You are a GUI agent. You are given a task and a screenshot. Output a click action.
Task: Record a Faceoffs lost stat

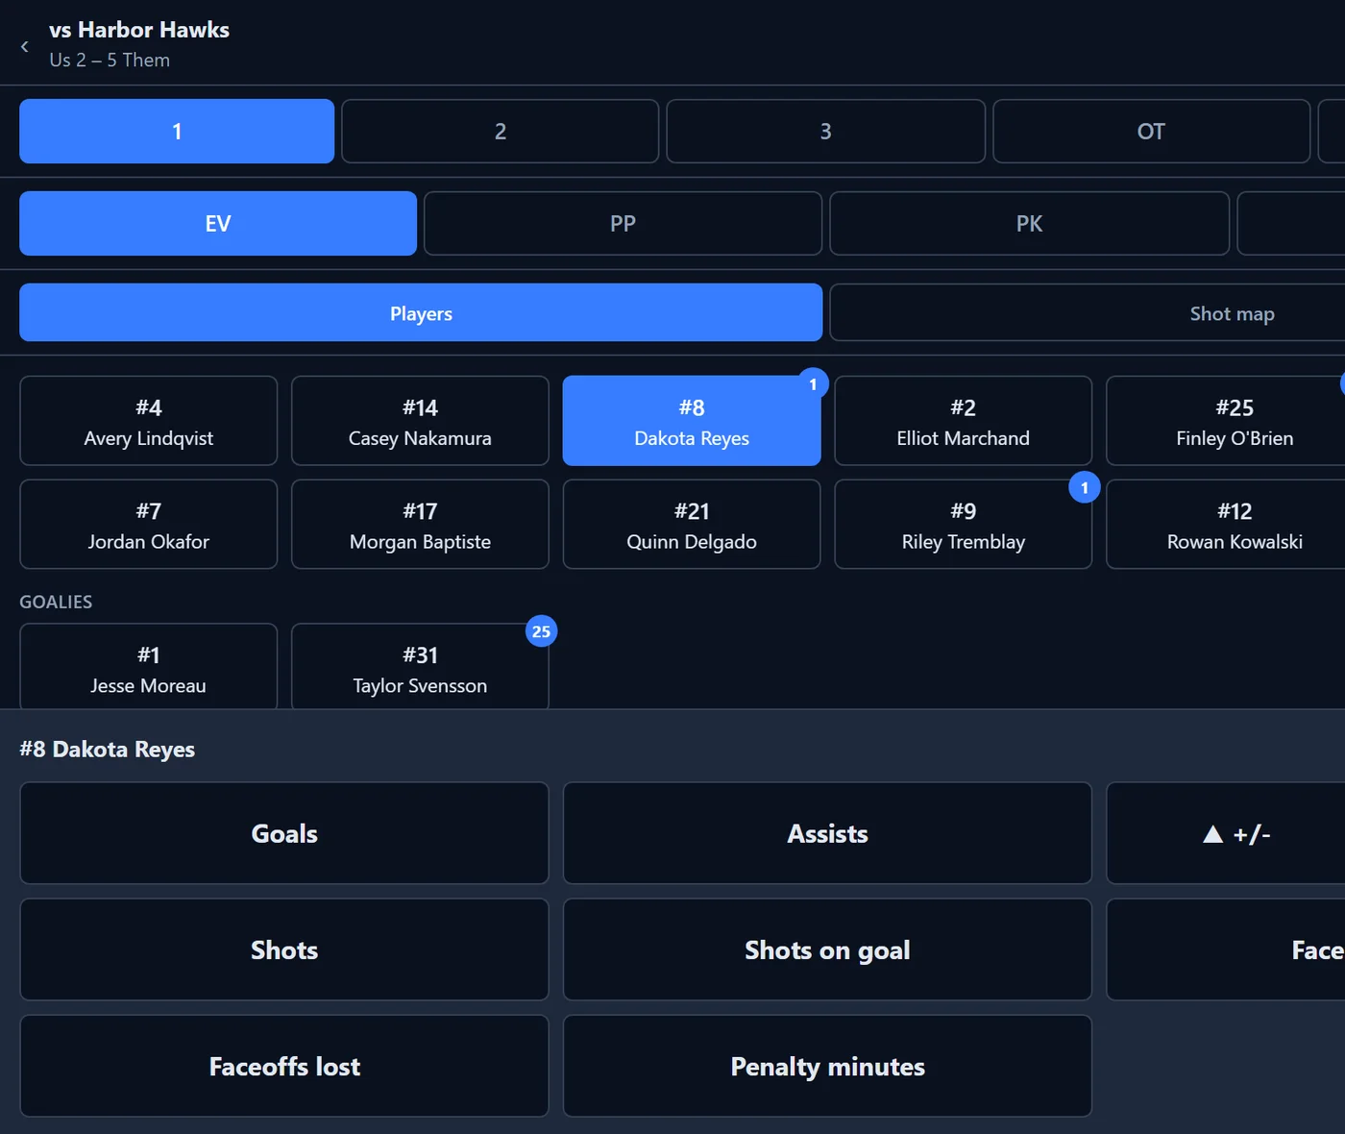pos(284,1067)
